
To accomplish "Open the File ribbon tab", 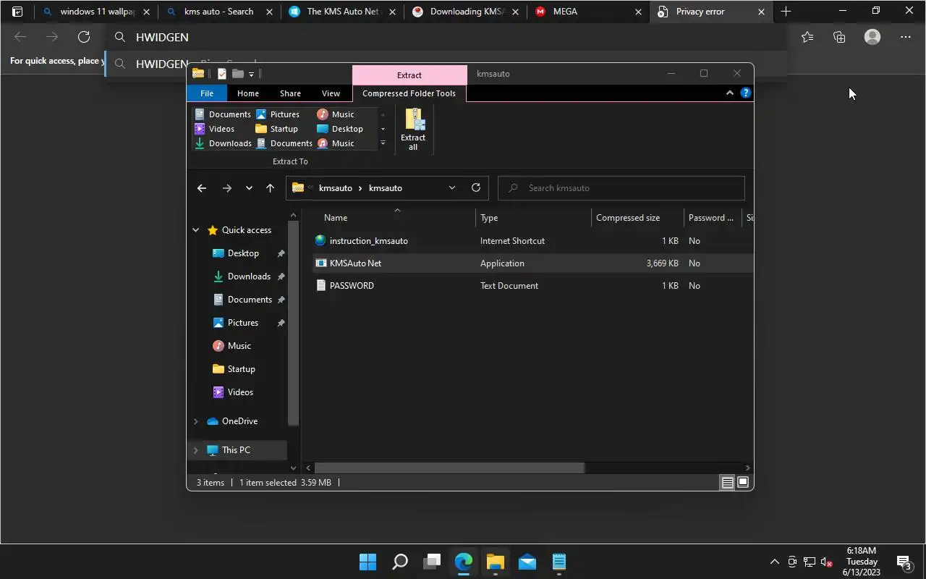I will tap(207, 93).
